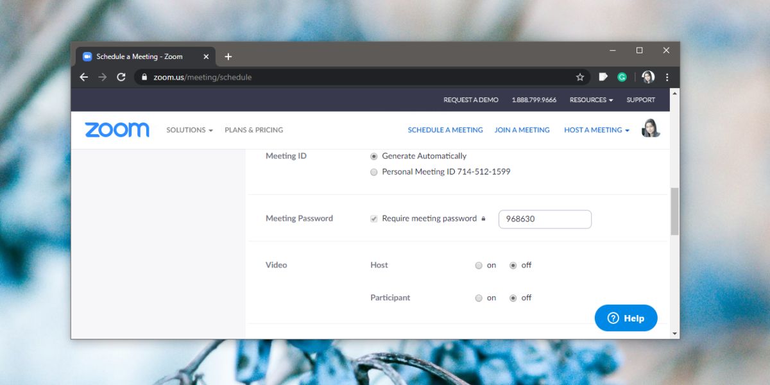Viewport: 770px width, 385px height.
Task: Click the address bar URL
Action: (203, 77)
